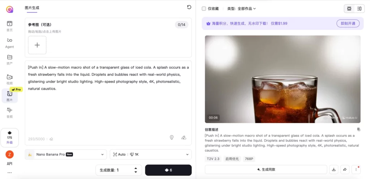This screenshot has width=370, height=179.
Task: Select the 图片生成 tab
Action: point(32,8)
